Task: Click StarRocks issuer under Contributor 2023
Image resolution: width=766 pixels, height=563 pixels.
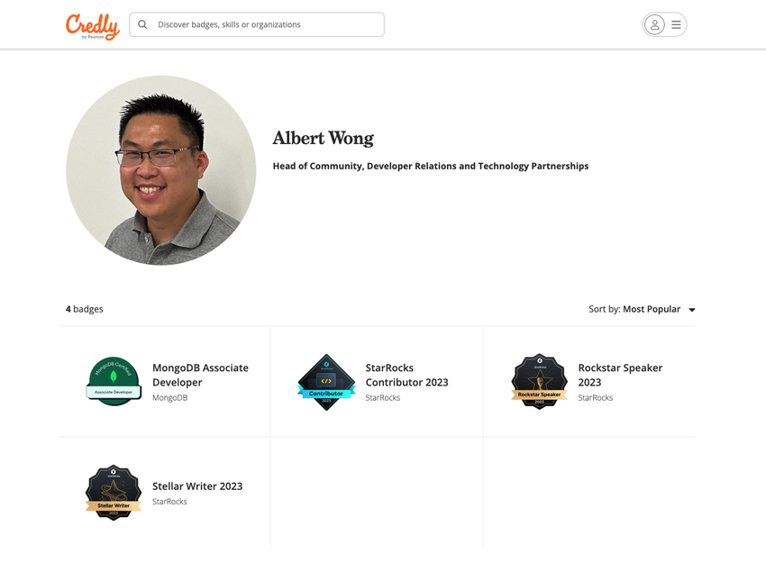Action: (x=382, y=397)
